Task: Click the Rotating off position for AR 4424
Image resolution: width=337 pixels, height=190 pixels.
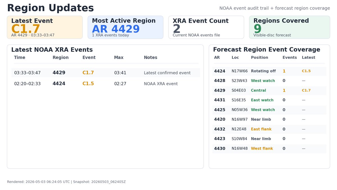Action: [263, 71]
